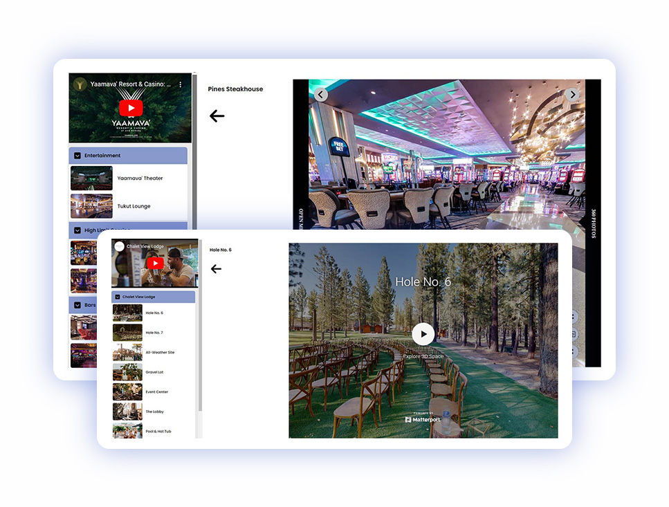Open the Hole No. 6 list thumbnail
This screenshot has height=507, width=669.
point(127,313)
